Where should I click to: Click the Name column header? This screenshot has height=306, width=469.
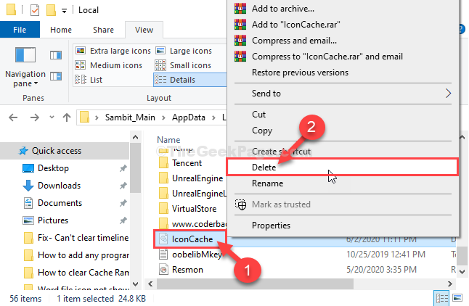168,140
